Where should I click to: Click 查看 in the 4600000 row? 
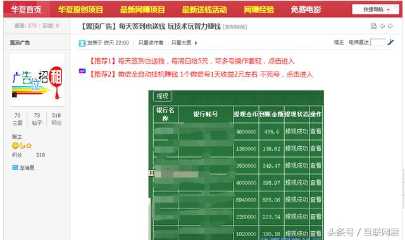point(316,132)
